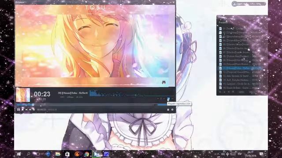Open the network tray icon
Screen dimensions: 282x158
[x=227, y=154]
